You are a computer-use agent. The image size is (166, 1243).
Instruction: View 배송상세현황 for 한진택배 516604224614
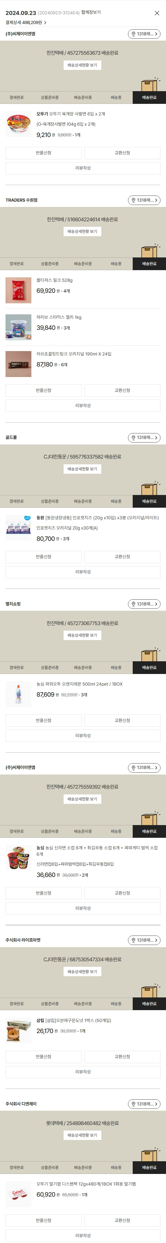coord(82,232)
